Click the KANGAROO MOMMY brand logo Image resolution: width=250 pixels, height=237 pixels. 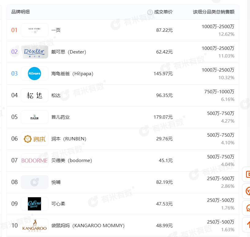[x=35, y=226]
